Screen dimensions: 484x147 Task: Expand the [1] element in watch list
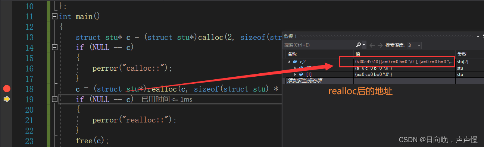pos(295,74)
